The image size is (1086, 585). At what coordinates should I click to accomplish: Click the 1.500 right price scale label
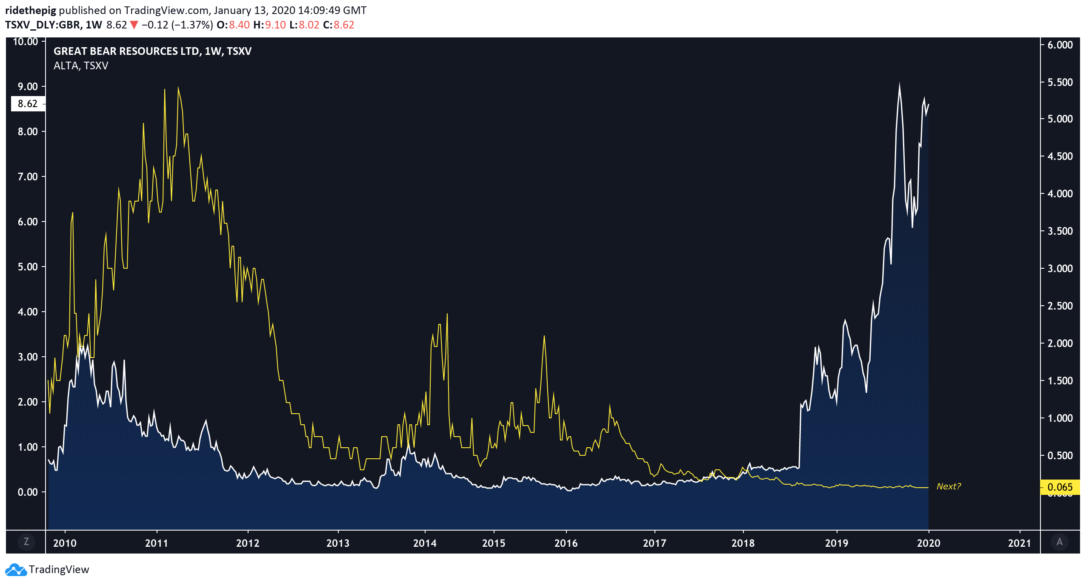(x=1060, y=381)
